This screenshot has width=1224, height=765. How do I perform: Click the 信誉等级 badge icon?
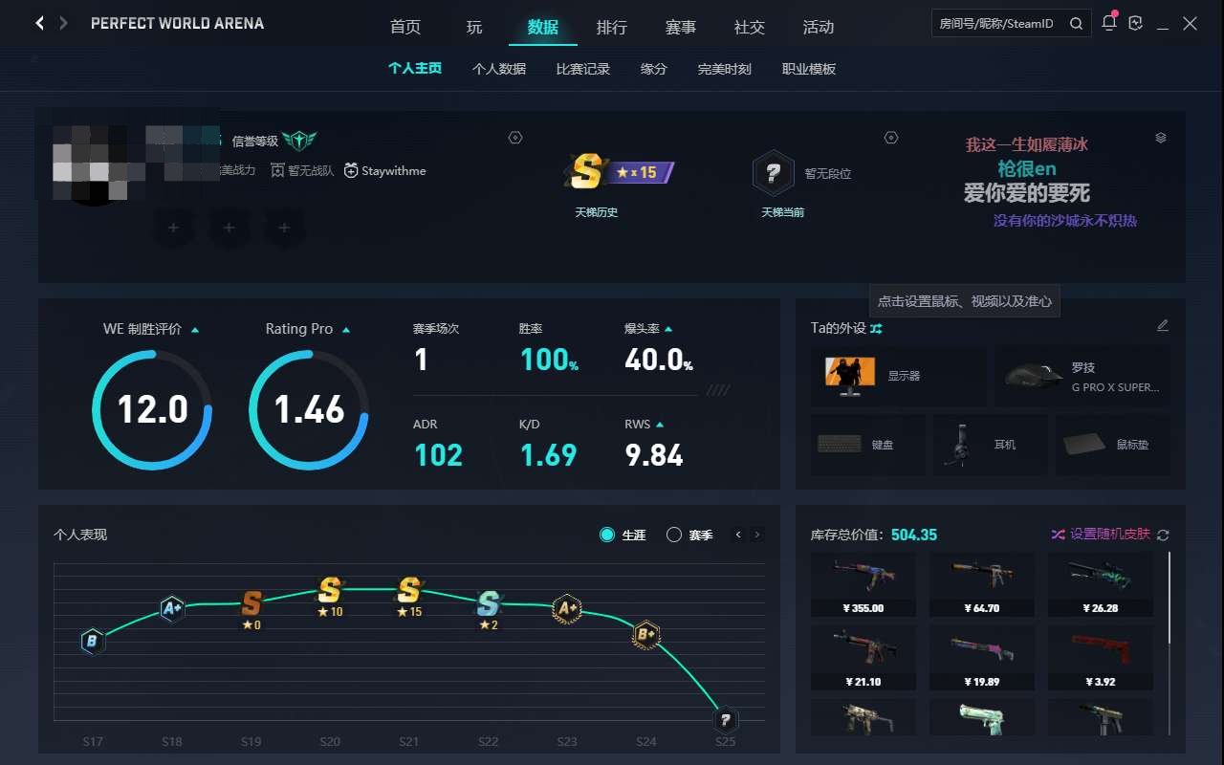tap(299, 141)
